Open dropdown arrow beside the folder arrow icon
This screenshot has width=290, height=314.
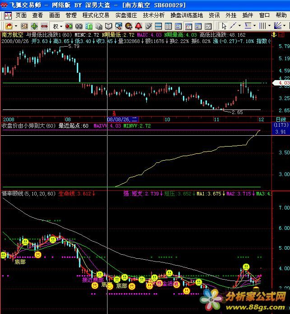[16, 26]
